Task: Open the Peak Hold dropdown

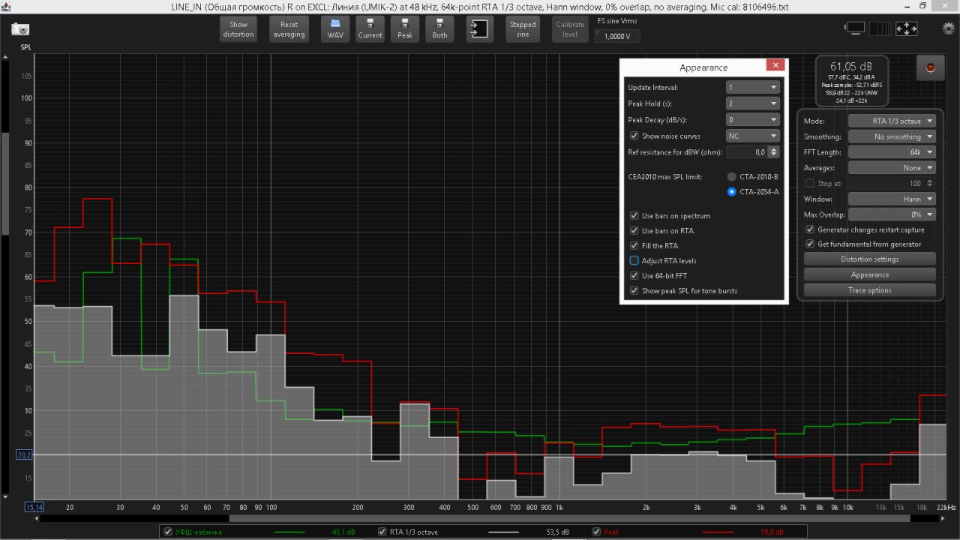Action: coord(753,103)
